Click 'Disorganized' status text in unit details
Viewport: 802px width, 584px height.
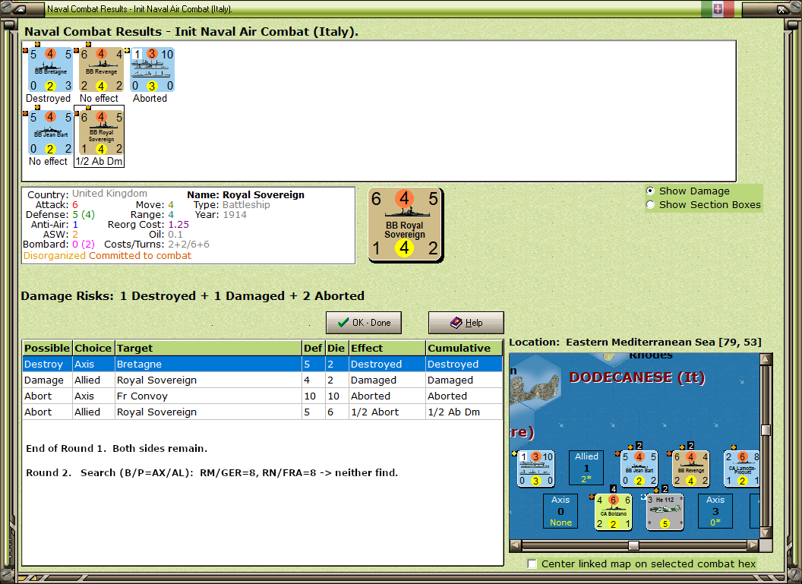click(x=55, y=256)
